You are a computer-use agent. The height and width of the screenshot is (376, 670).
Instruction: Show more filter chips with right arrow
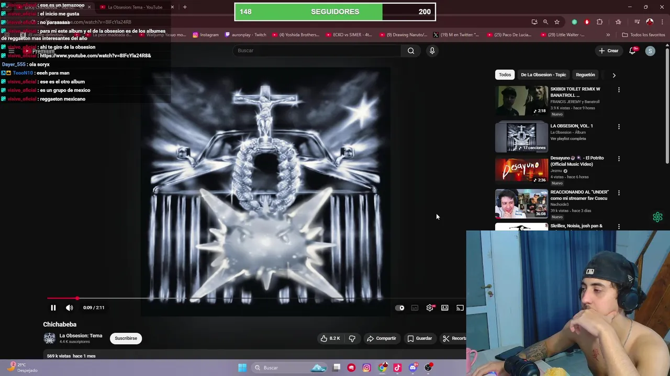click(614, 75)
